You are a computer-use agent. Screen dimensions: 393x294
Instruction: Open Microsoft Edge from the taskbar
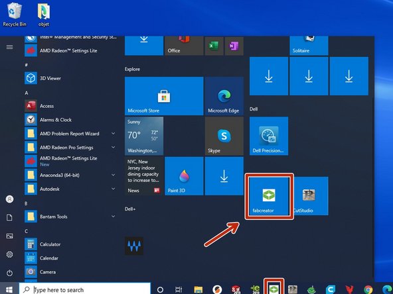[387, 289]
